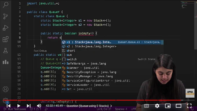Click line number 5 in gutter

click(x=20, y=21)
